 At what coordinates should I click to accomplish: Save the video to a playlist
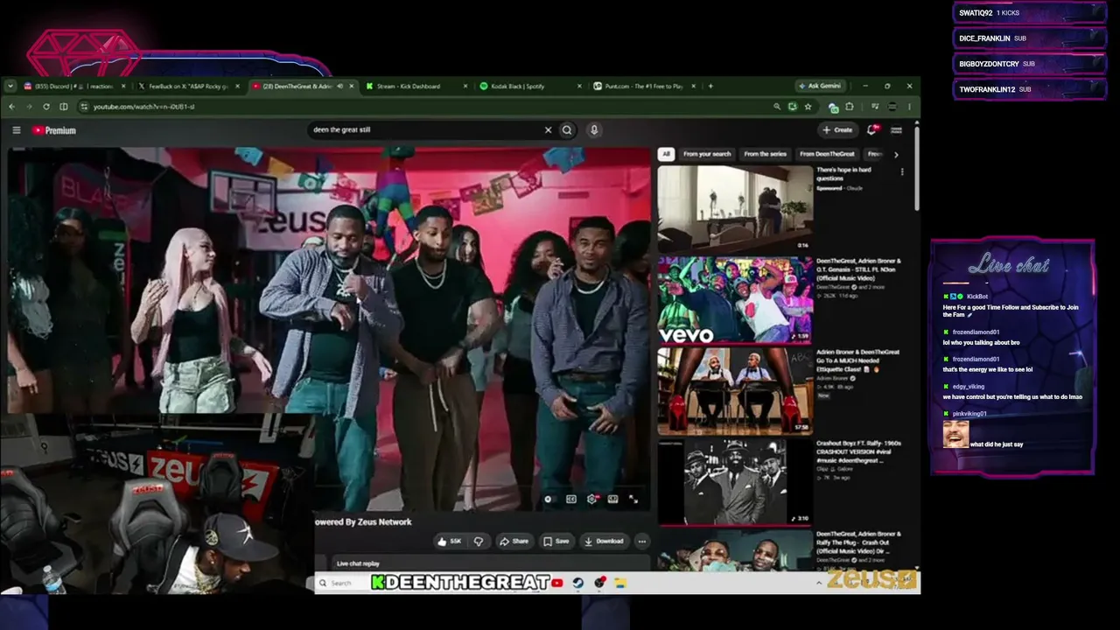[x=556, y=541]
